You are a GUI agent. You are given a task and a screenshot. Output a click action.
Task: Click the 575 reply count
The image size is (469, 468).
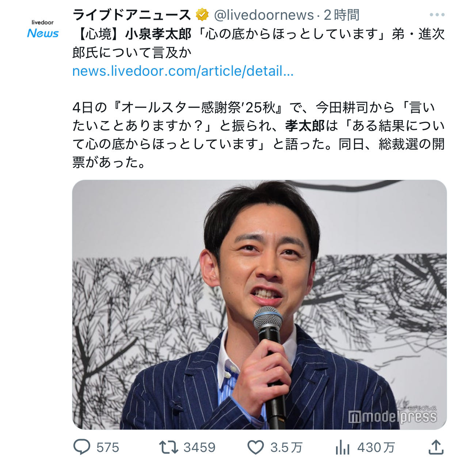pyautogui.click(x=108, y=447)
